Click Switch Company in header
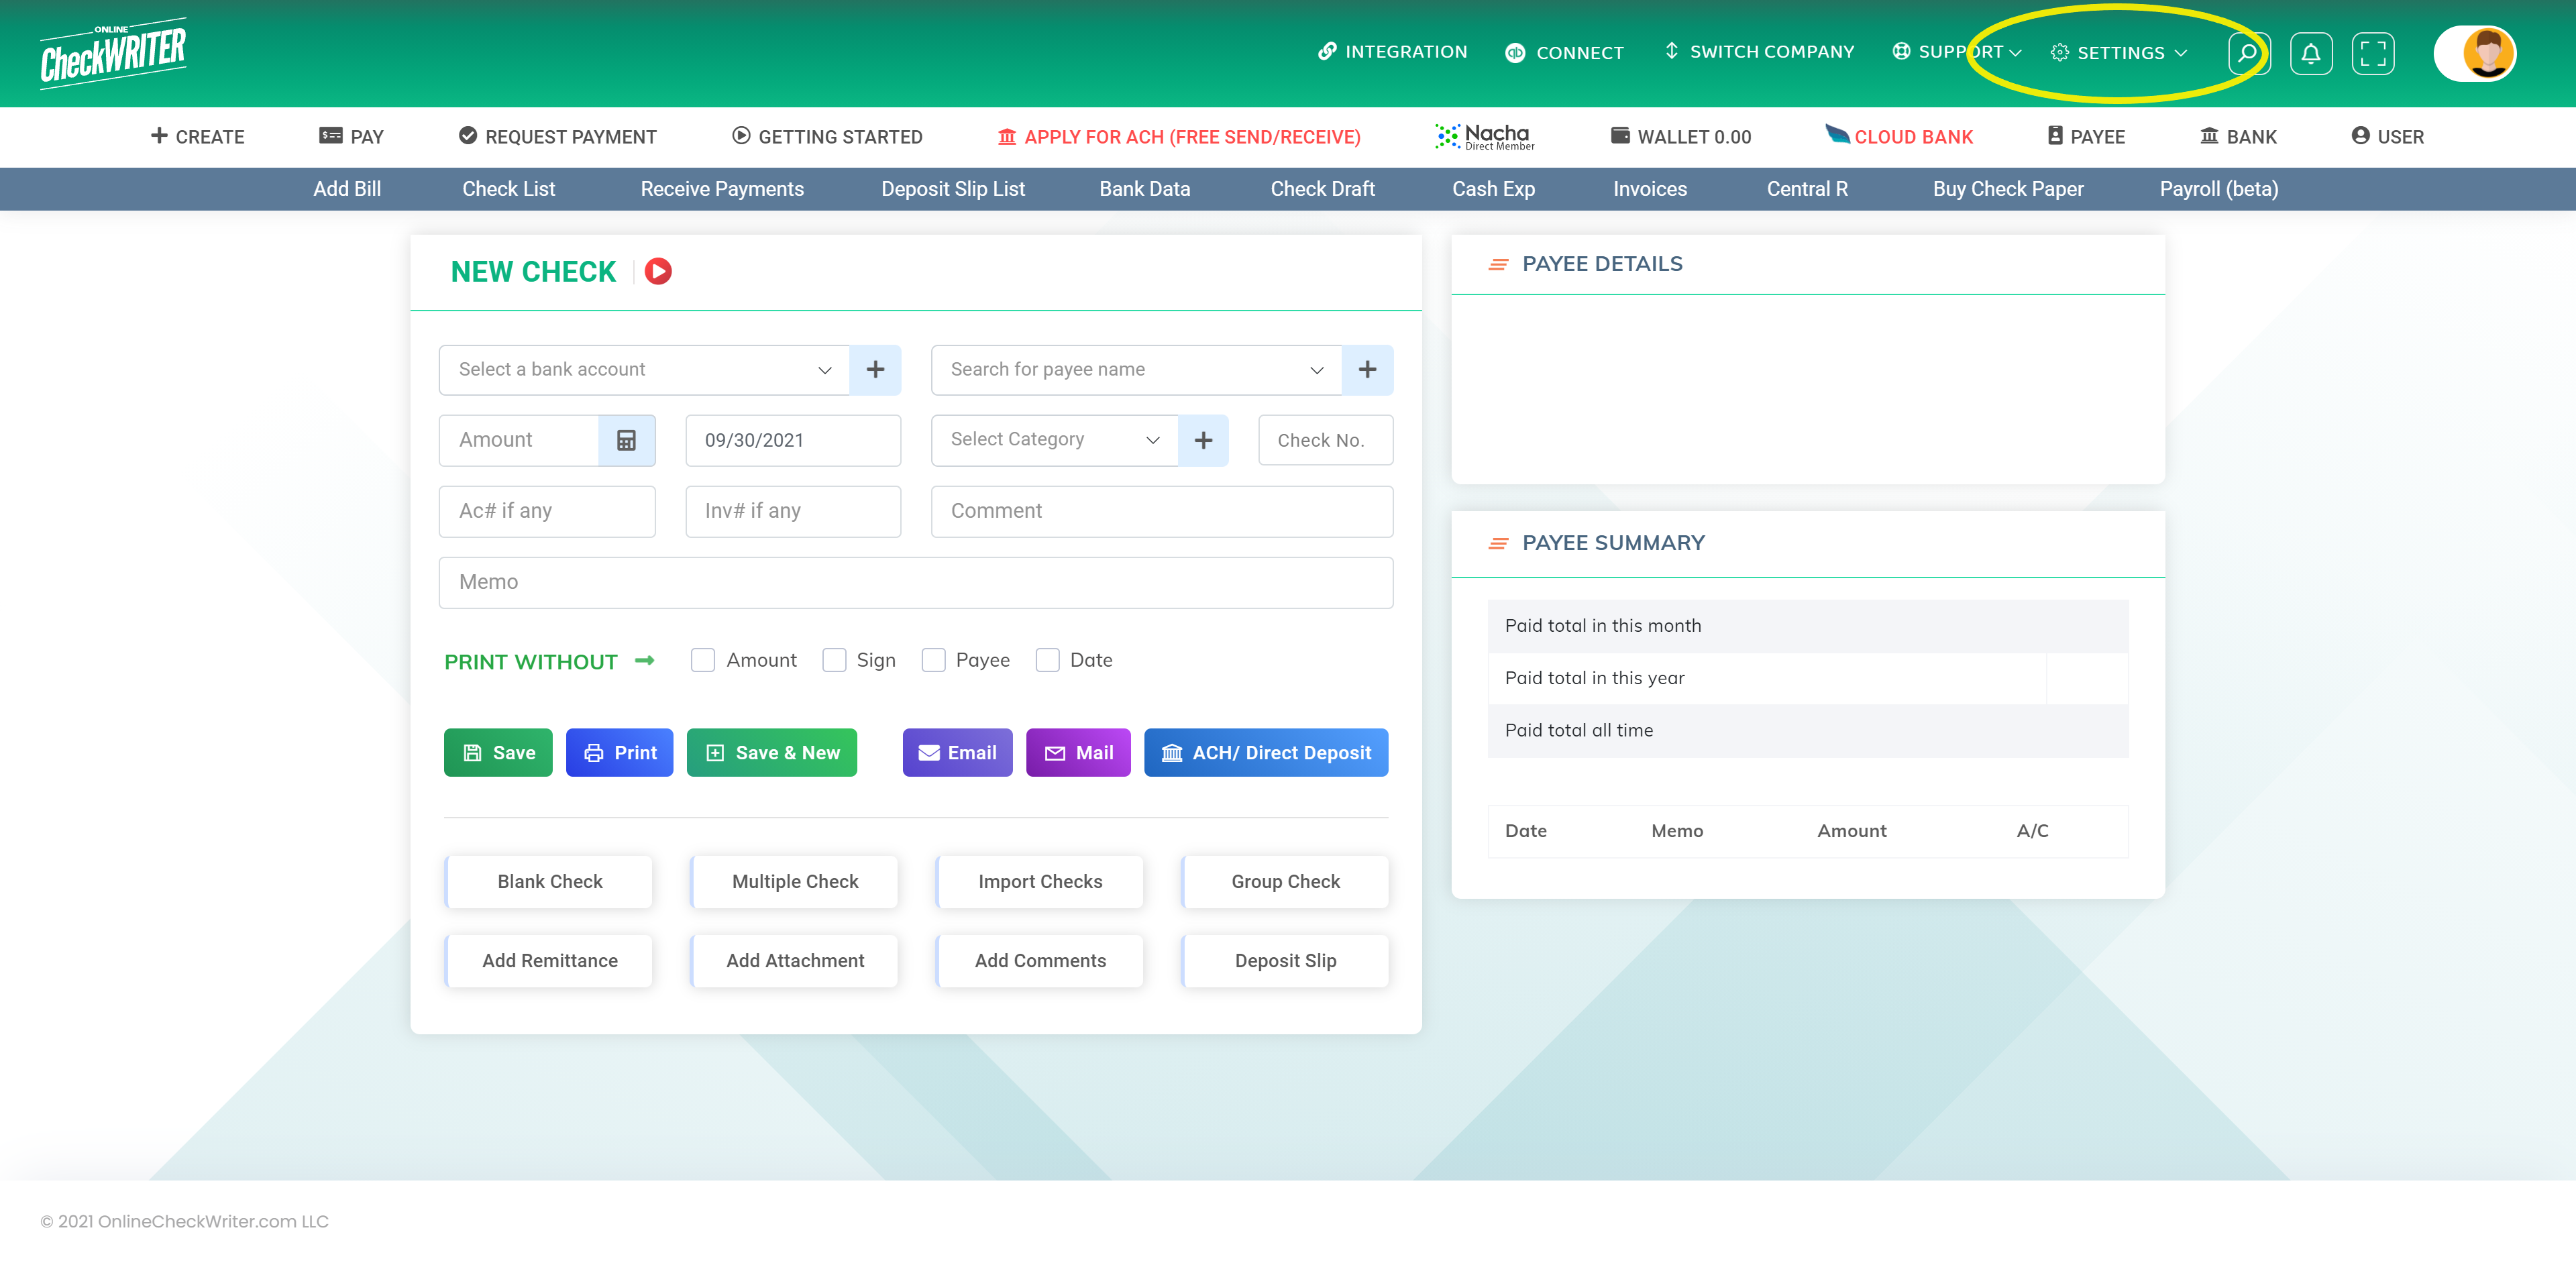The height and width of the screenshot is (1261, 2576). pos(1760,52)
